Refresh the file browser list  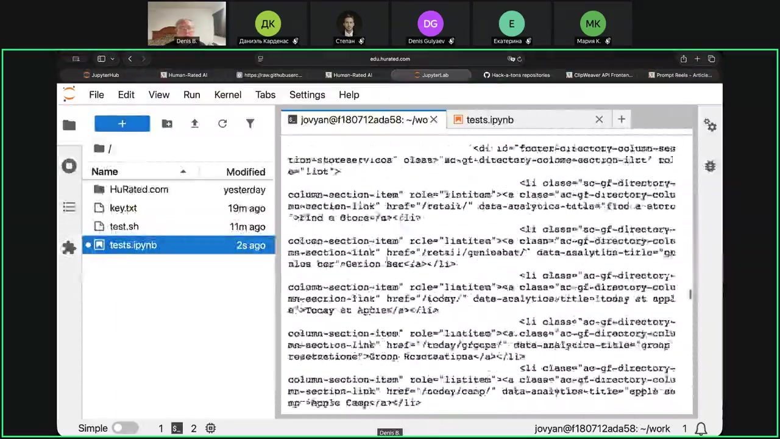(222, 124)
